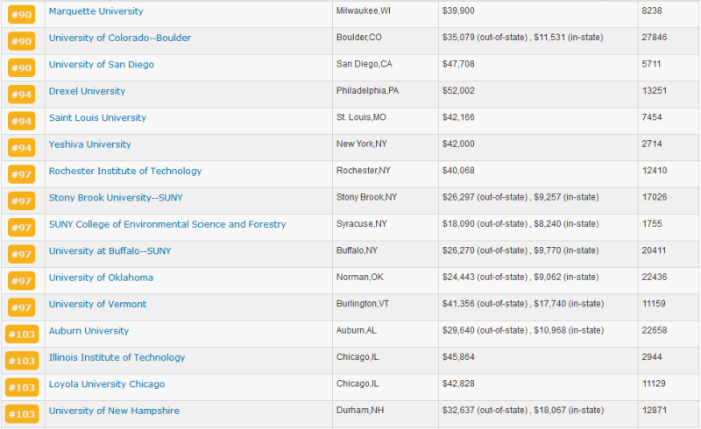This screenshot has width=701, height=429.
Task: Select the $39,900 tuition value
Action: [458, 11]
